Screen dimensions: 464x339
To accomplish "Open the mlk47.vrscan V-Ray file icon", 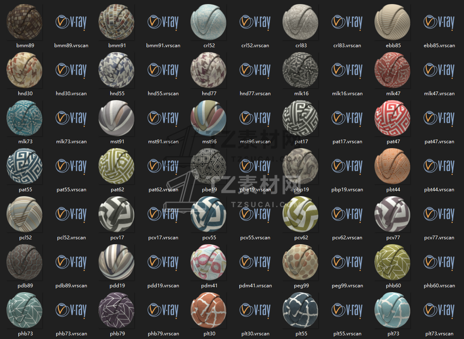I will coord(439,70).
